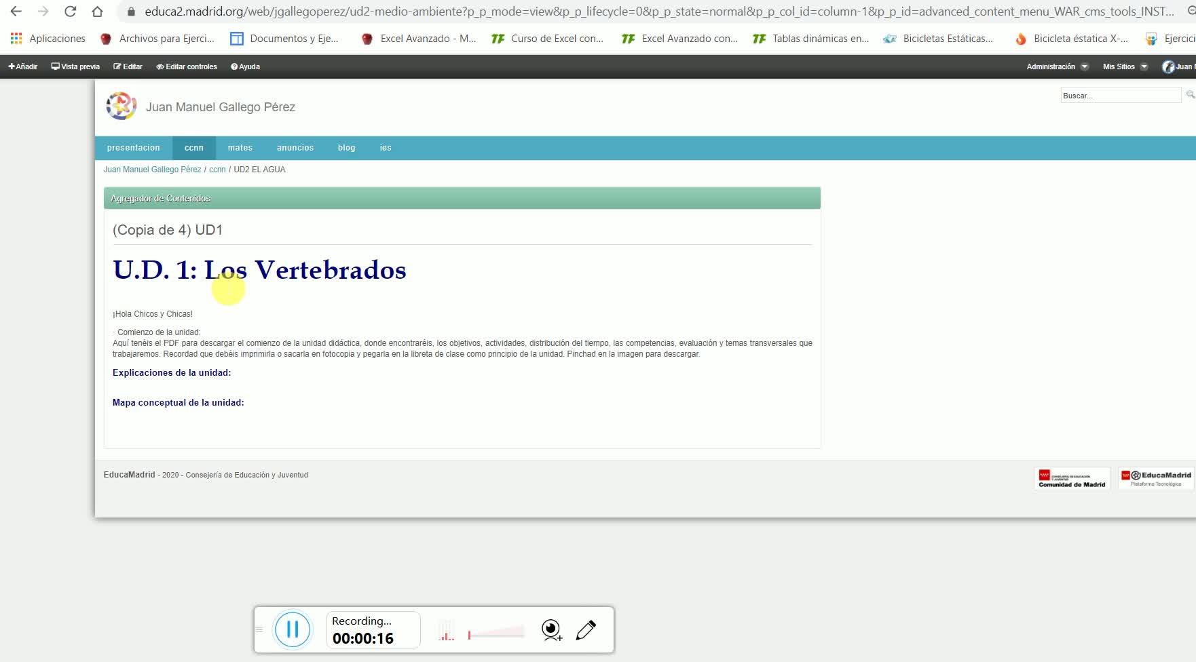Pause the screen recording

(293, 629)
